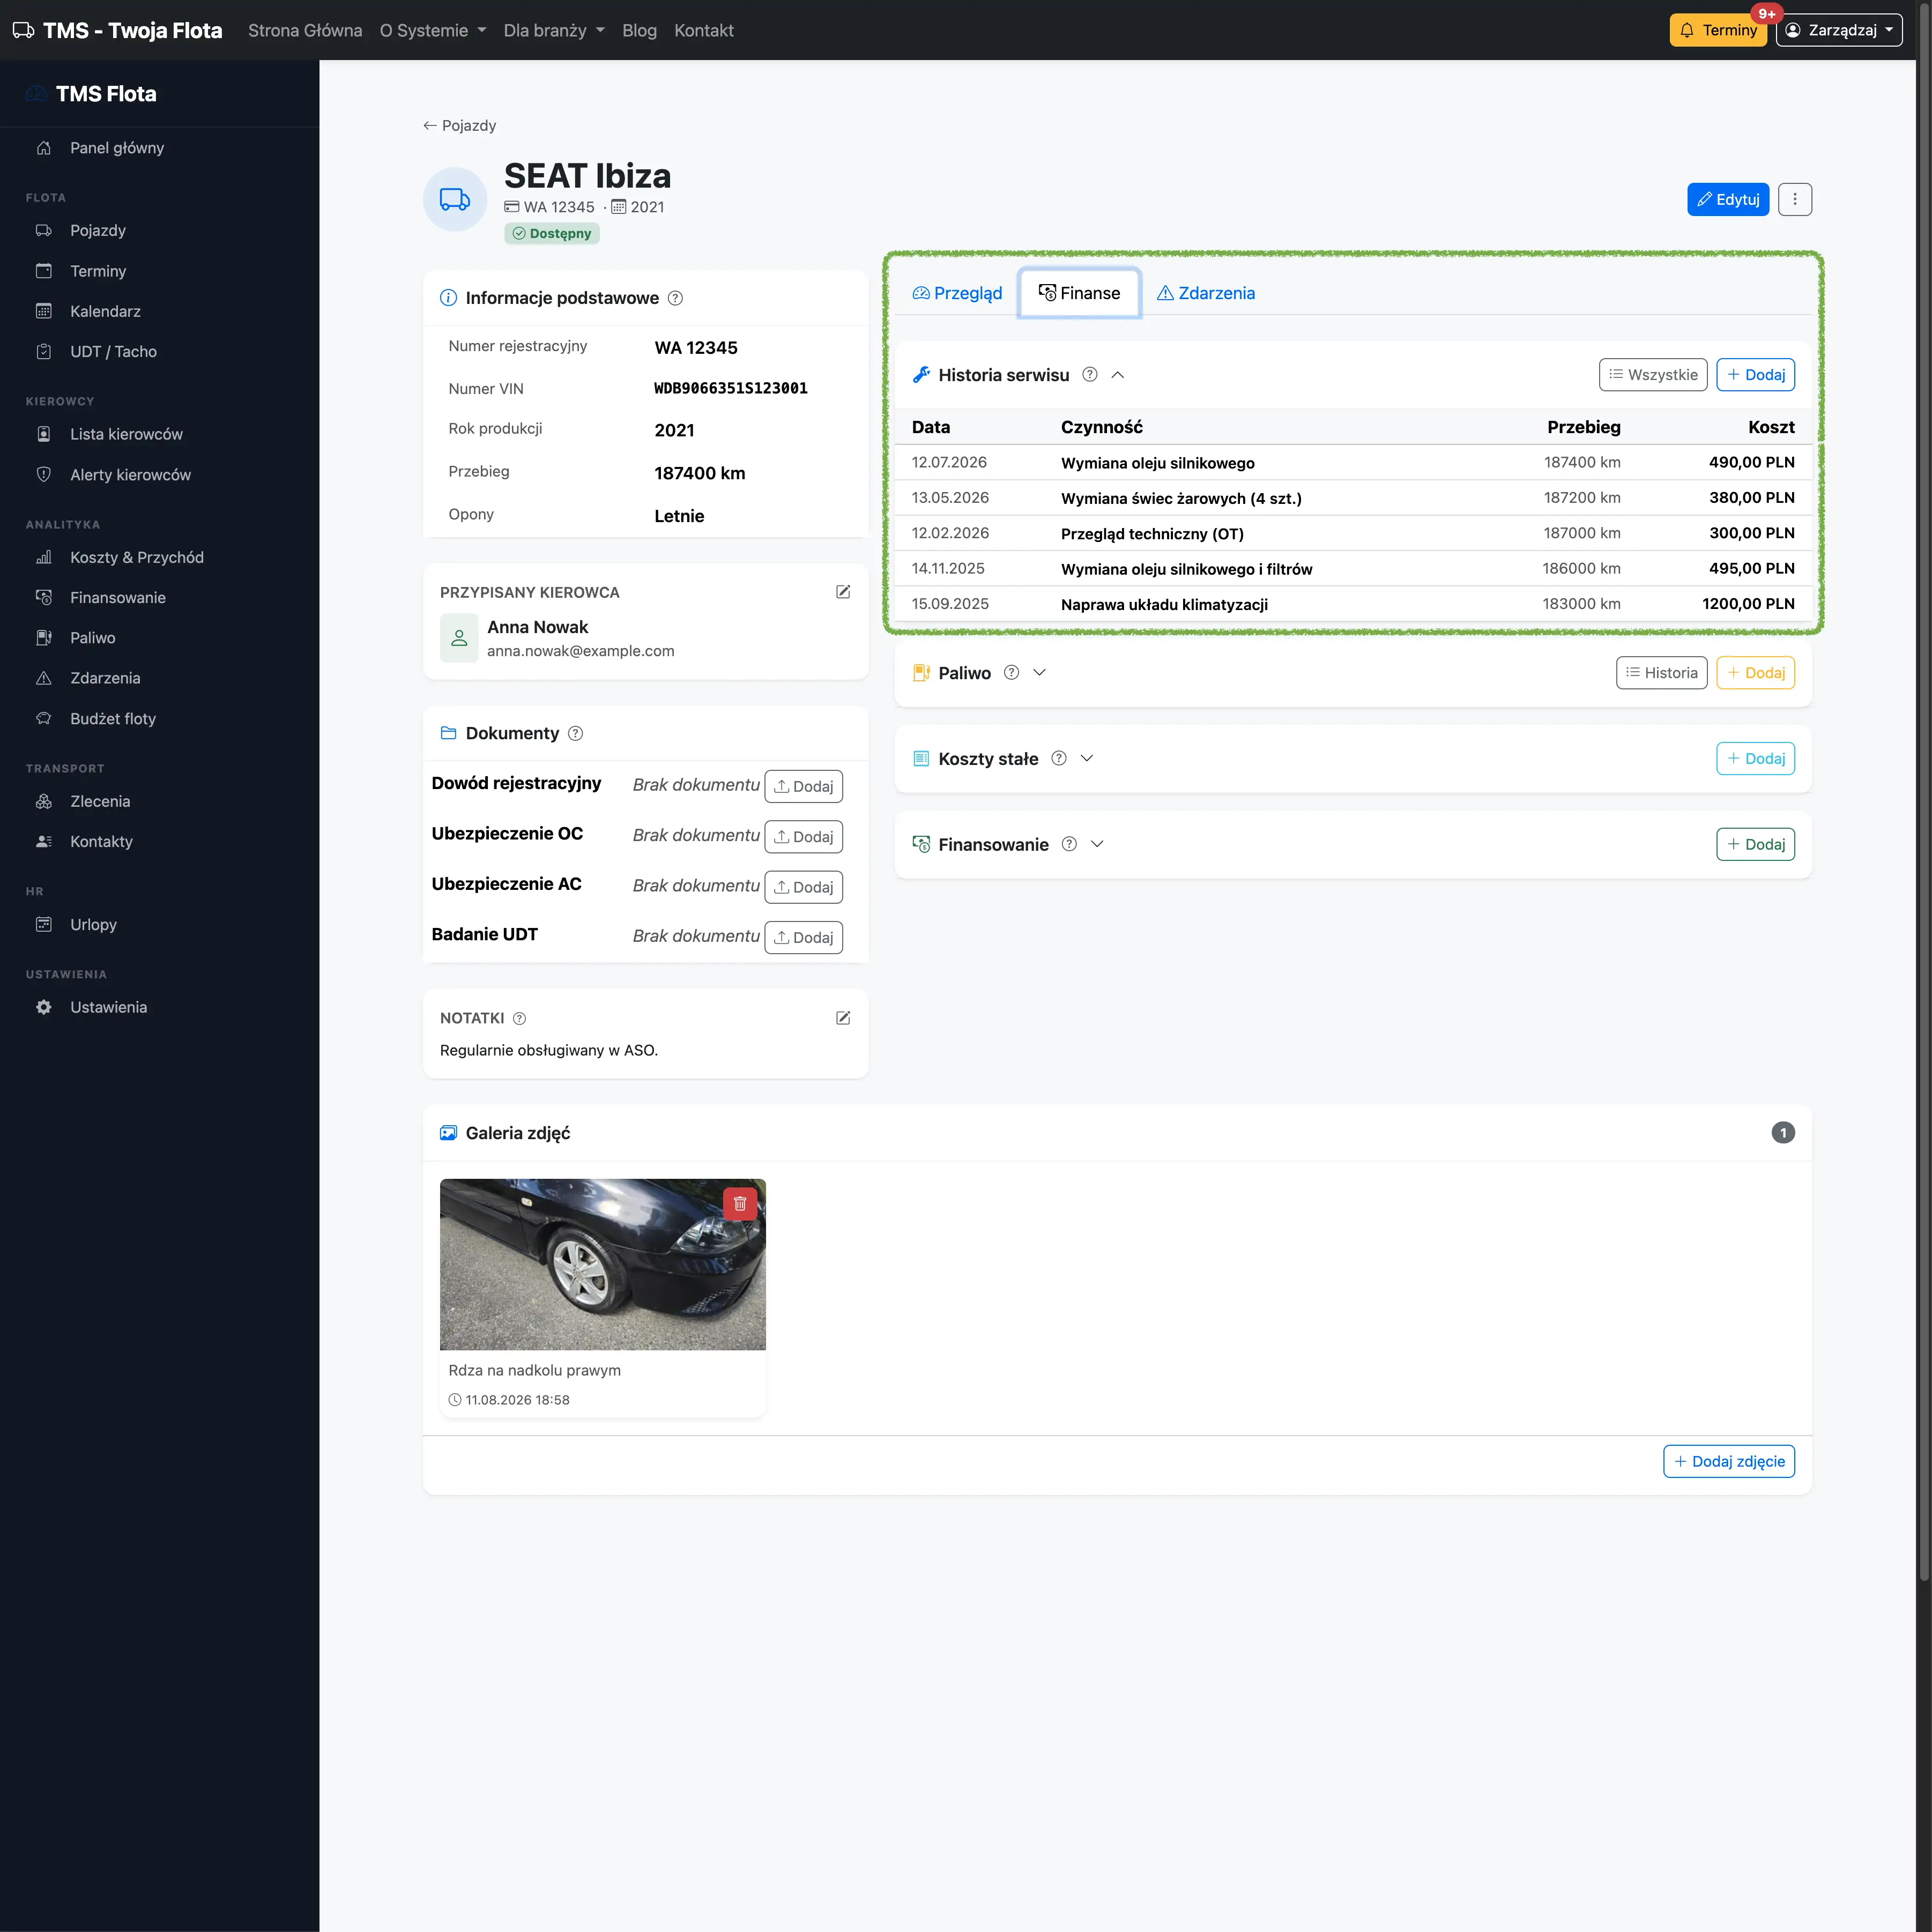Click the help icon beside Informacje podstawowe
Image resolution: width=1932 pixels, height=1932 pixels.
[675, 298]
